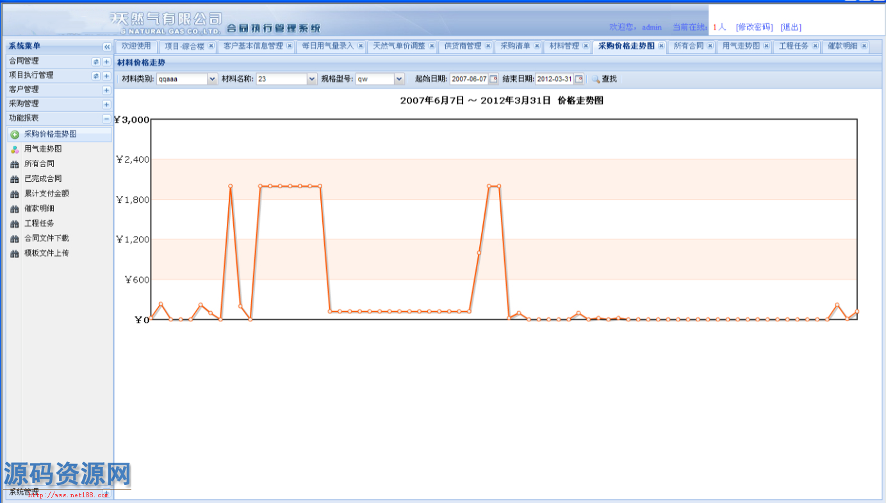Click the chart title 价格走势图

coord(580,101)
